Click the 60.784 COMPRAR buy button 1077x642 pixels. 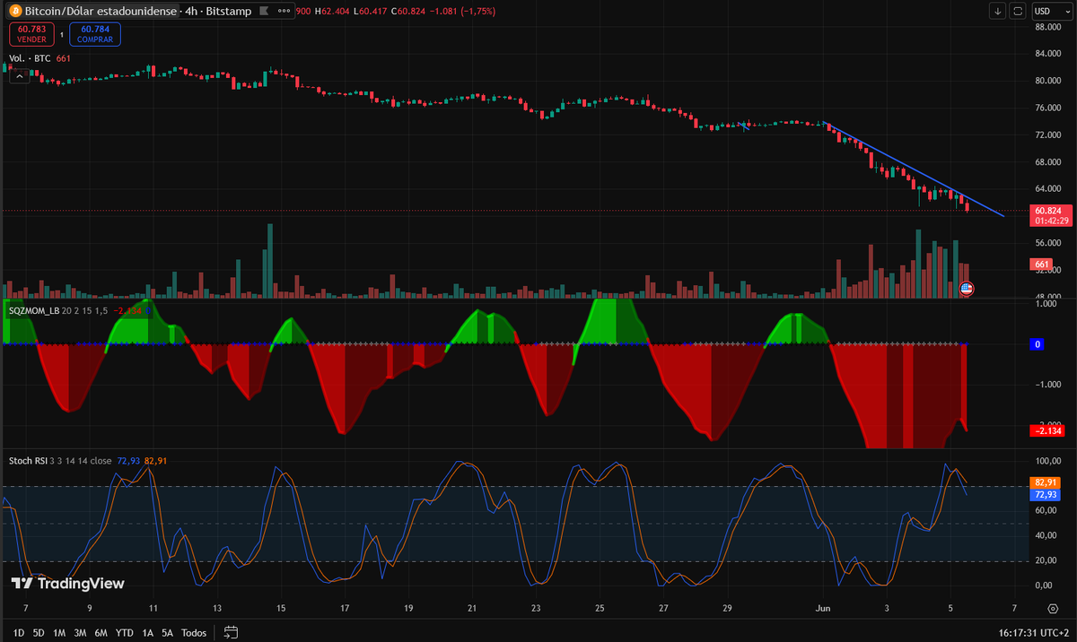94,35
